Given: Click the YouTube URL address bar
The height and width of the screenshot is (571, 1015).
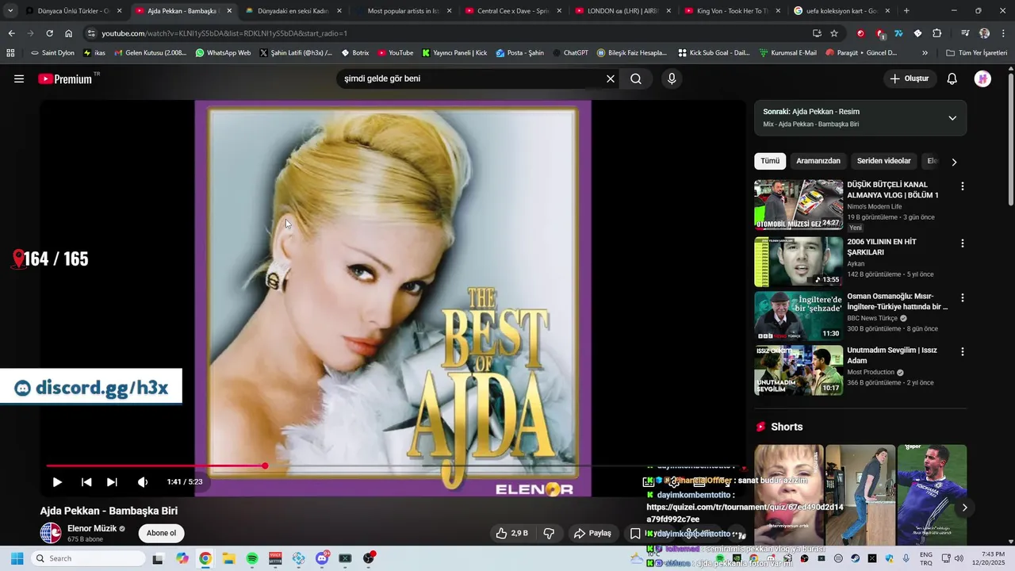Looking at the screenshot, I should point(452,33).
